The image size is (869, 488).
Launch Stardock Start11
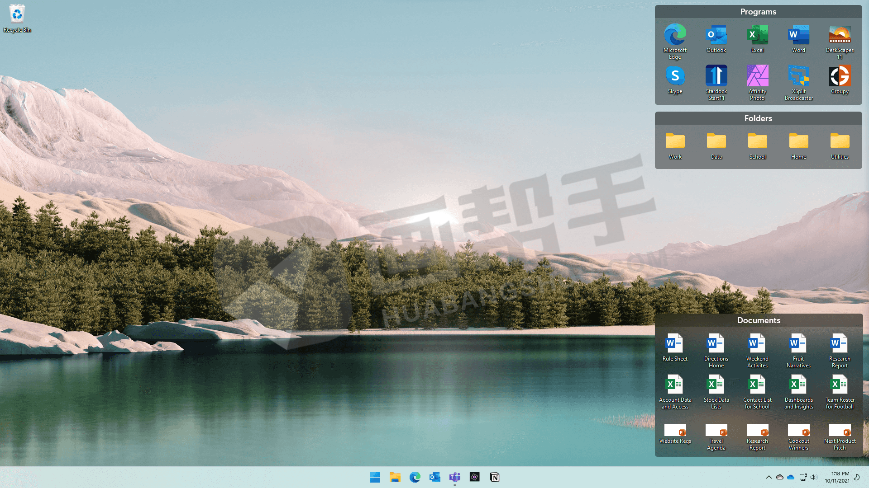pyautogui.click(x=716, y=82)
